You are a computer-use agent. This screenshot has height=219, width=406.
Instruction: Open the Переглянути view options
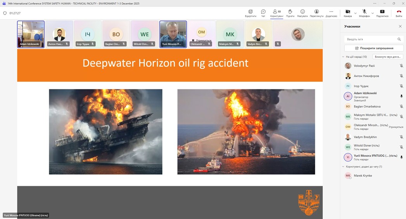point(316,13)
